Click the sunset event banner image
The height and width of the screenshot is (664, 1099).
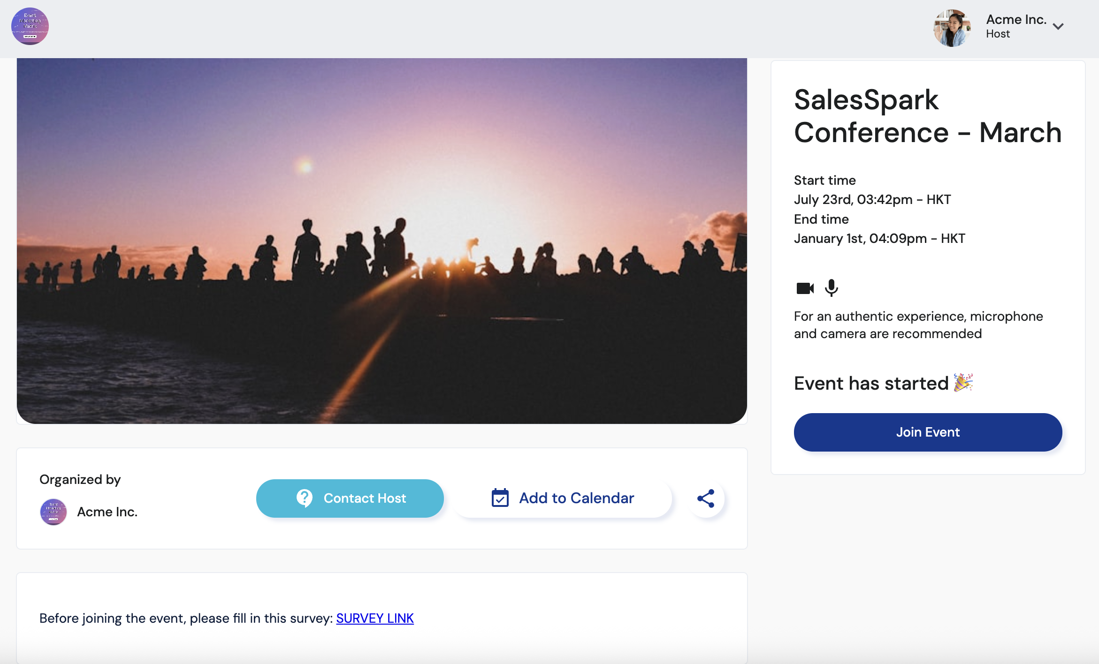tap(382, 241)
